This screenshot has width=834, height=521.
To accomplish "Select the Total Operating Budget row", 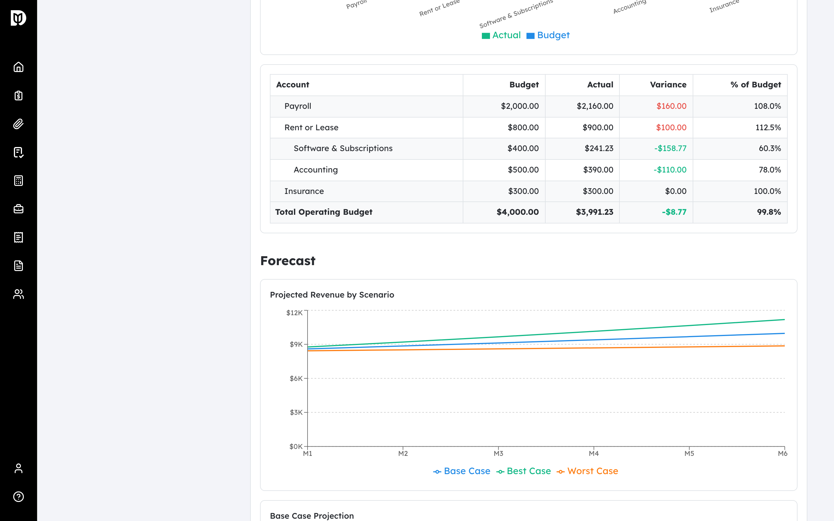I will (x=529, y=212).
